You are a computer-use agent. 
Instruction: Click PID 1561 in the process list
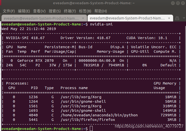pos(33,106)
